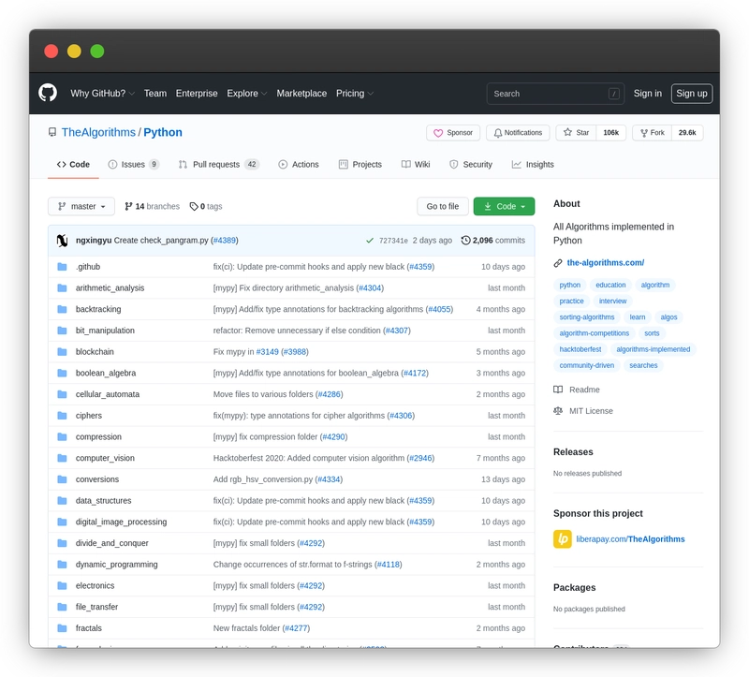Click the Sign in link
Viewport: 749px width, 677px height.
[x=648, y=93]
